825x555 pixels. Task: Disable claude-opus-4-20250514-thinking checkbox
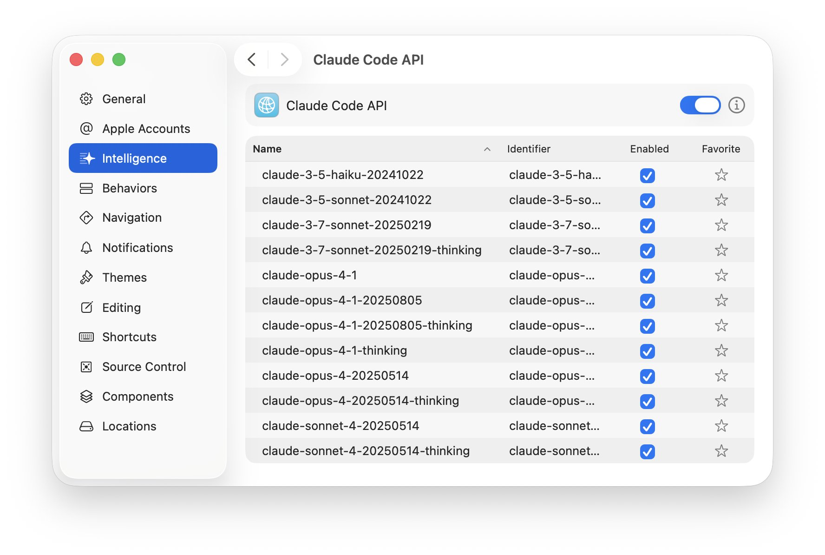(648, 402)
